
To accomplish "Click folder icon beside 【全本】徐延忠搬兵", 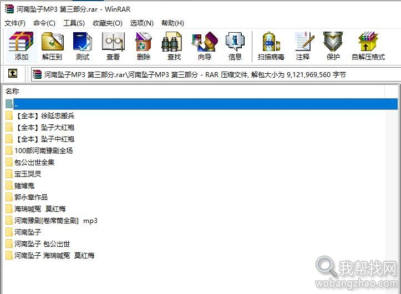I will coord(9,115).
